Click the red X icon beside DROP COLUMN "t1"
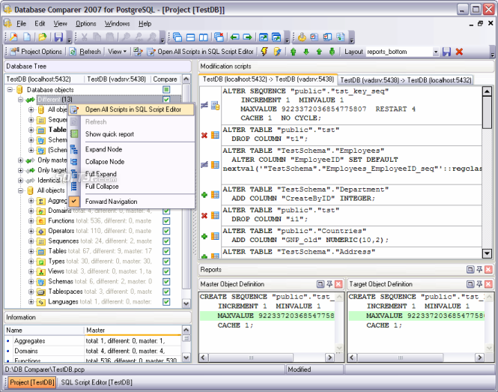498x392 pixels. [204, 136]
